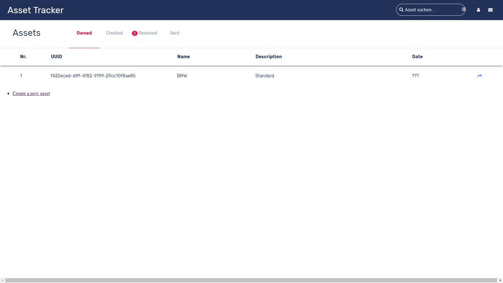
Task: Click the BMW name cell
Action: click(182, 76)
